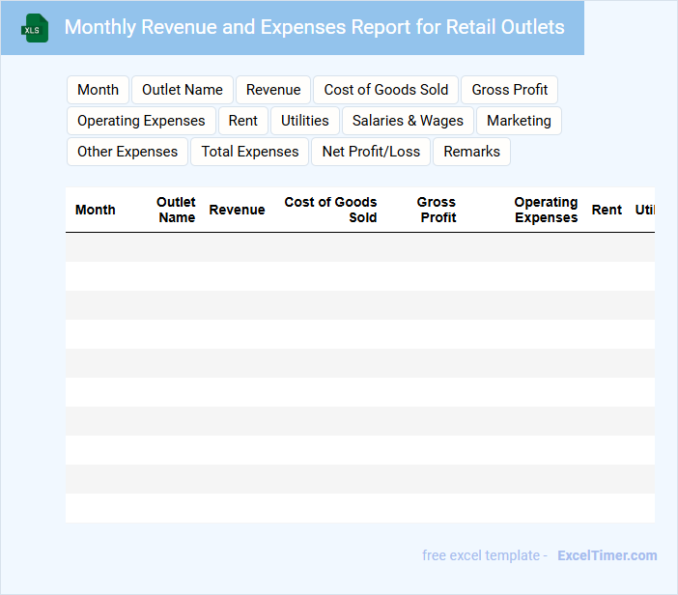Select the Operating Expenses tag
This screenshot has height=595, width=678.
(141, 121)
